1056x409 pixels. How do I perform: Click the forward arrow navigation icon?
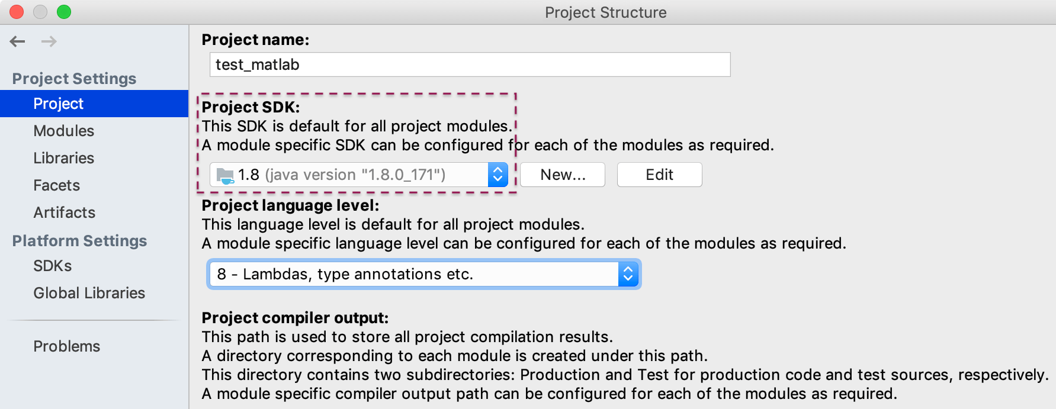[x=49, y=41]
